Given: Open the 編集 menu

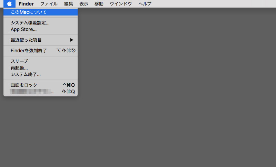Looking at the screenshot, I should [68, 4].
